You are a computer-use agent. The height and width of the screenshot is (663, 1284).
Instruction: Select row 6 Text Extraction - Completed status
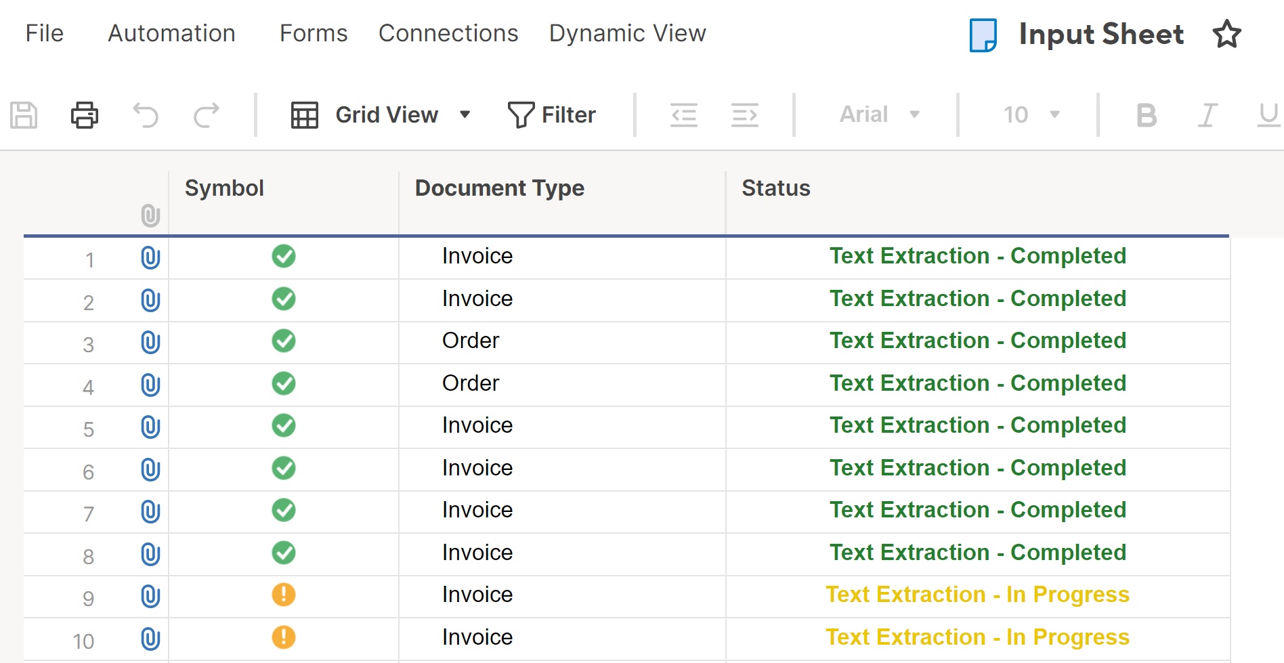pyautogui.click(x=978, y=469)
